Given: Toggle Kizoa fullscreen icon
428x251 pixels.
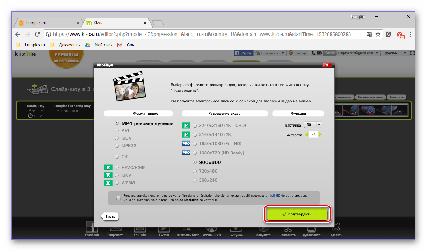Looking at the screenshot, I should [x=412, y=53].
